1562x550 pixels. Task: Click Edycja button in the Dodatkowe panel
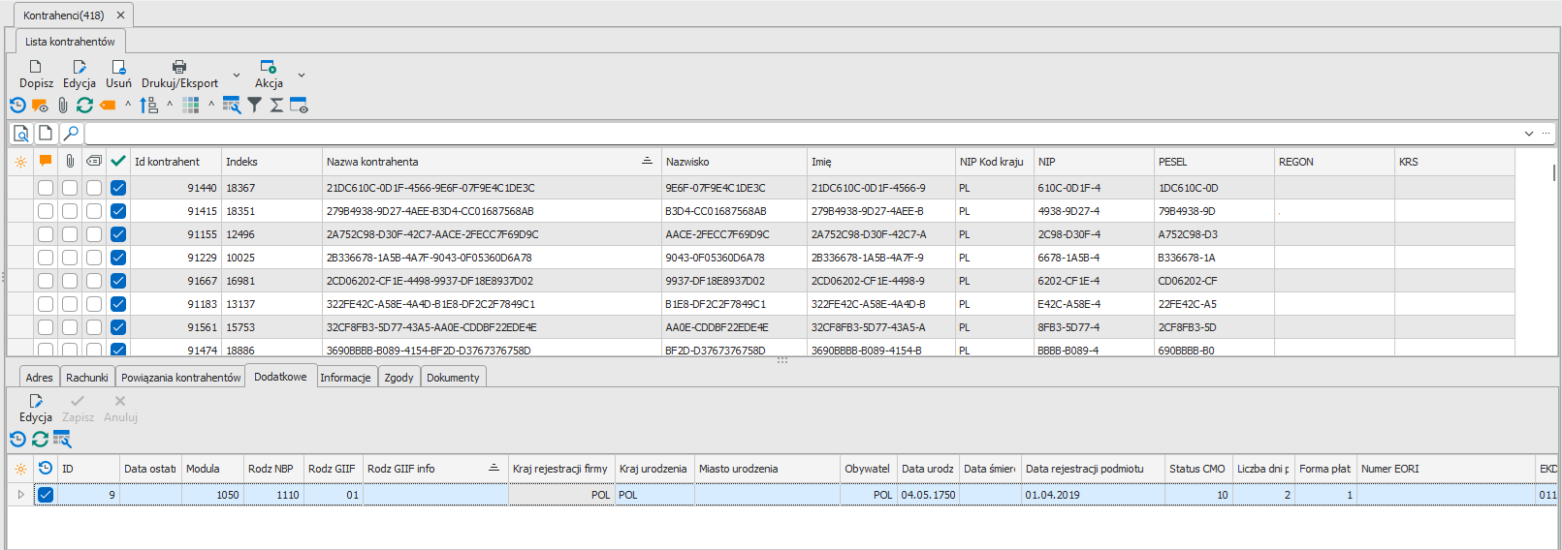point(36,408)
